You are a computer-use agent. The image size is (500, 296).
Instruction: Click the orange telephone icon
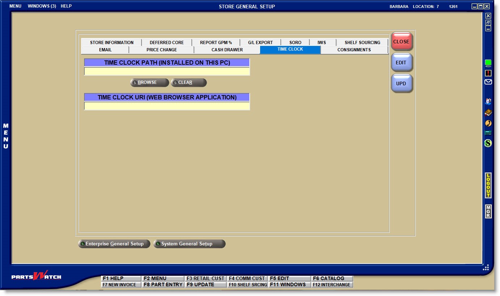tap(488, 123)
